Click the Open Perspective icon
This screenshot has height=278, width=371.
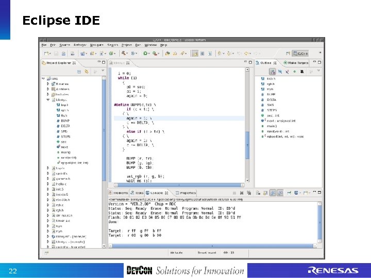(x=288, y=54)
